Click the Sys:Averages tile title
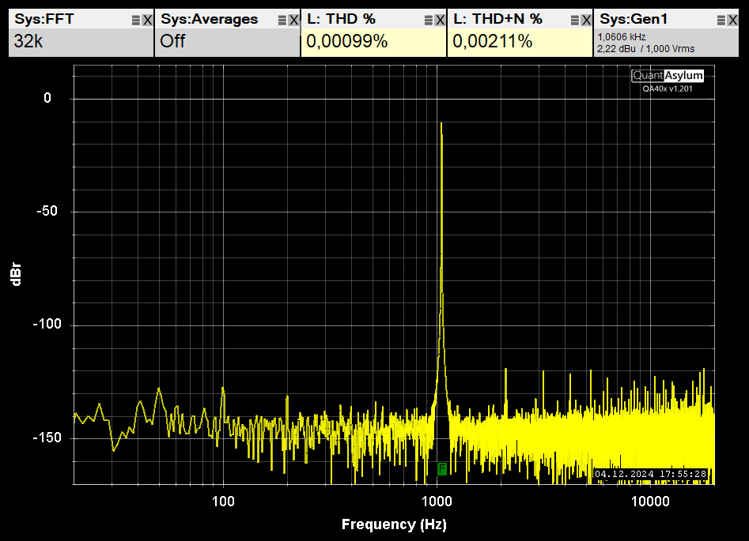Screen dimensions: 749x541 210,19
